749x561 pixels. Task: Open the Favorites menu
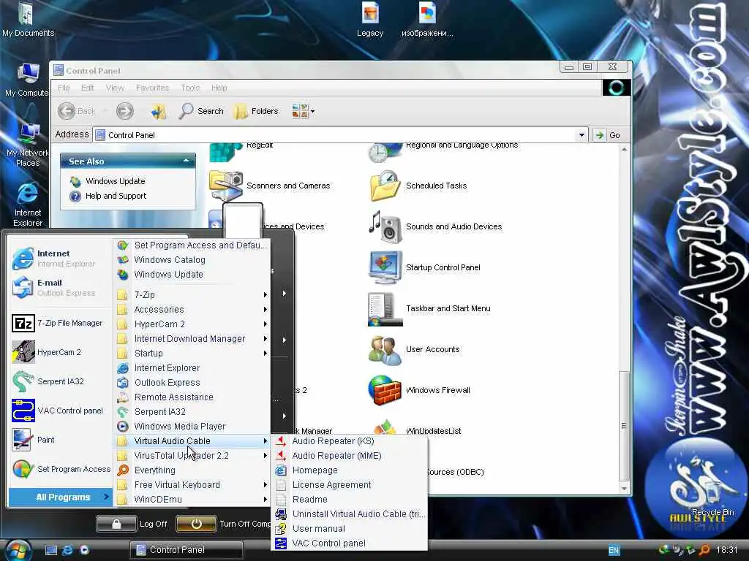pos(152,88)
